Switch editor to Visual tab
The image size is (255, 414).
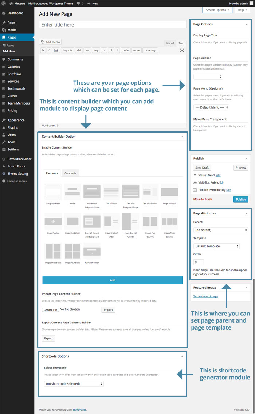pos(170,43)
